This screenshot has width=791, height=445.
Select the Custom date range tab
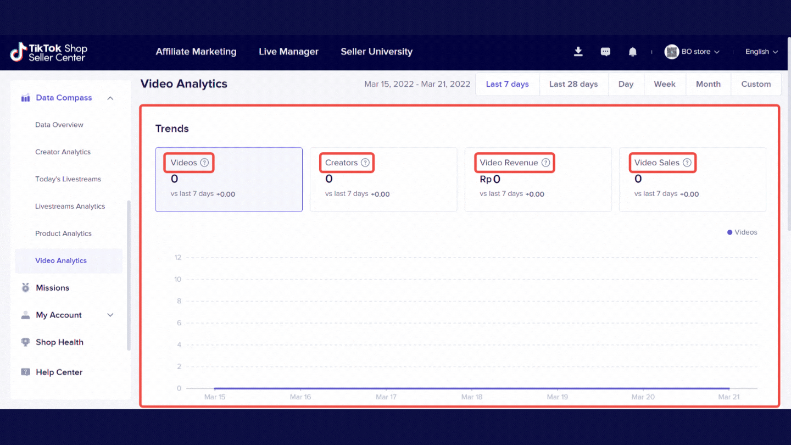point(756,84)
